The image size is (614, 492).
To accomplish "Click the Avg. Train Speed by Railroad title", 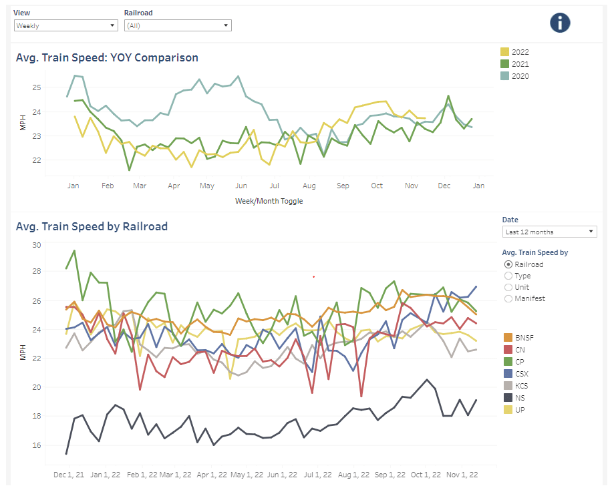I will click(x=94, y=227).
